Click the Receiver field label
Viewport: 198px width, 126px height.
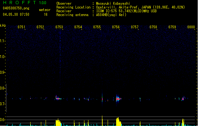[64, 11]
